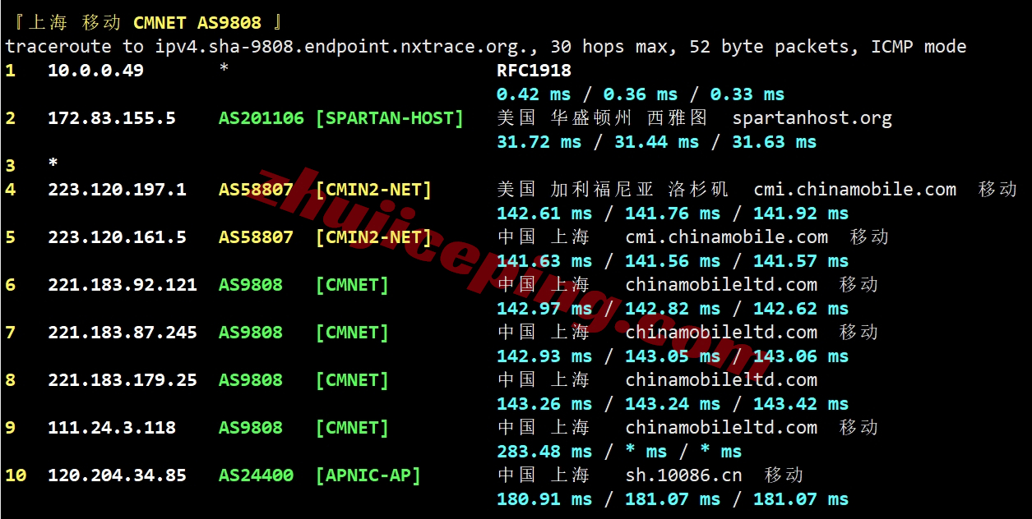
Task: Click the [SPARTAN-HOST] label
Action: point(390,118)
